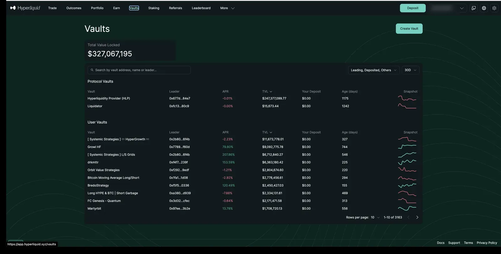The height and width of the screenshot is (254, 501).
Task: Open the Terms link
Action: (x=468, y=243)
